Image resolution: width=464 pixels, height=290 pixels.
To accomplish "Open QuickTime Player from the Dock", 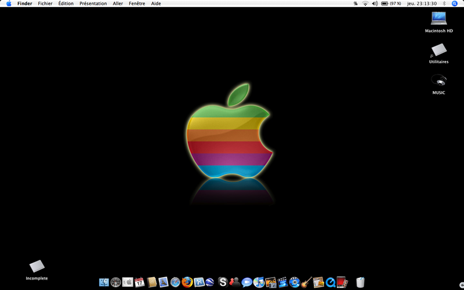I will point(330,282).
